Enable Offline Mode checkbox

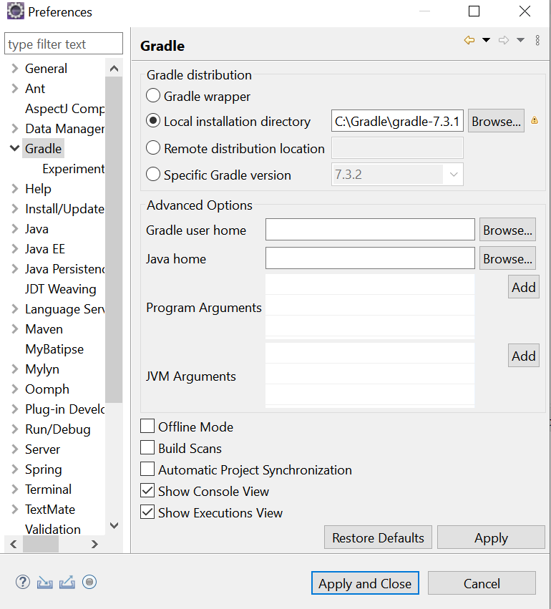pyautogui.click(x=147, y=426)
